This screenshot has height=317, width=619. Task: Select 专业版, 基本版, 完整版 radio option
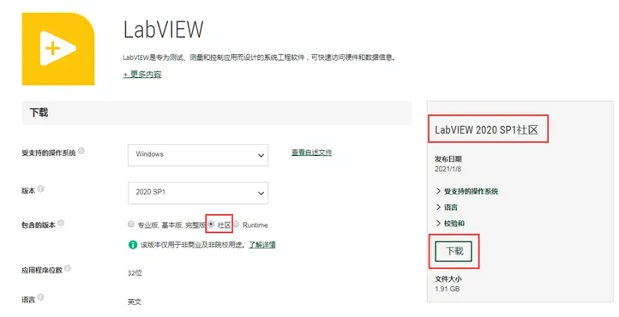coord(131,224)
